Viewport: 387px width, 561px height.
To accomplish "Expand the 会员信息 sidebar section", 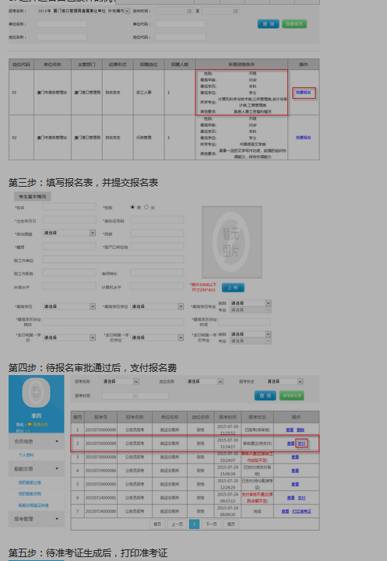I will [36, 441].
